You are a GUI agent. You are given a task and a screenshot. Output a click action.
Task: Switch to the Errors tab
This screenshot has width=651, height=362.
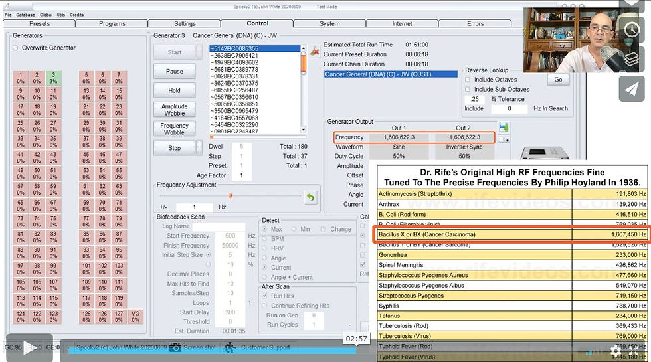476,24
